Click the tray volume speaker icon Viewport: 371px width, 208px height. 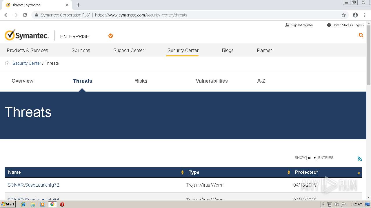click(x=336, y=204)
